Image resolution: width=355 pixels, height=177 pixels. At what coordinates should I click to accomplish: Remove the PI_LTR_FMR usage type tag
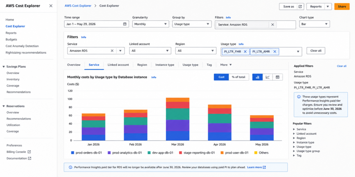(x=245, y=52)
